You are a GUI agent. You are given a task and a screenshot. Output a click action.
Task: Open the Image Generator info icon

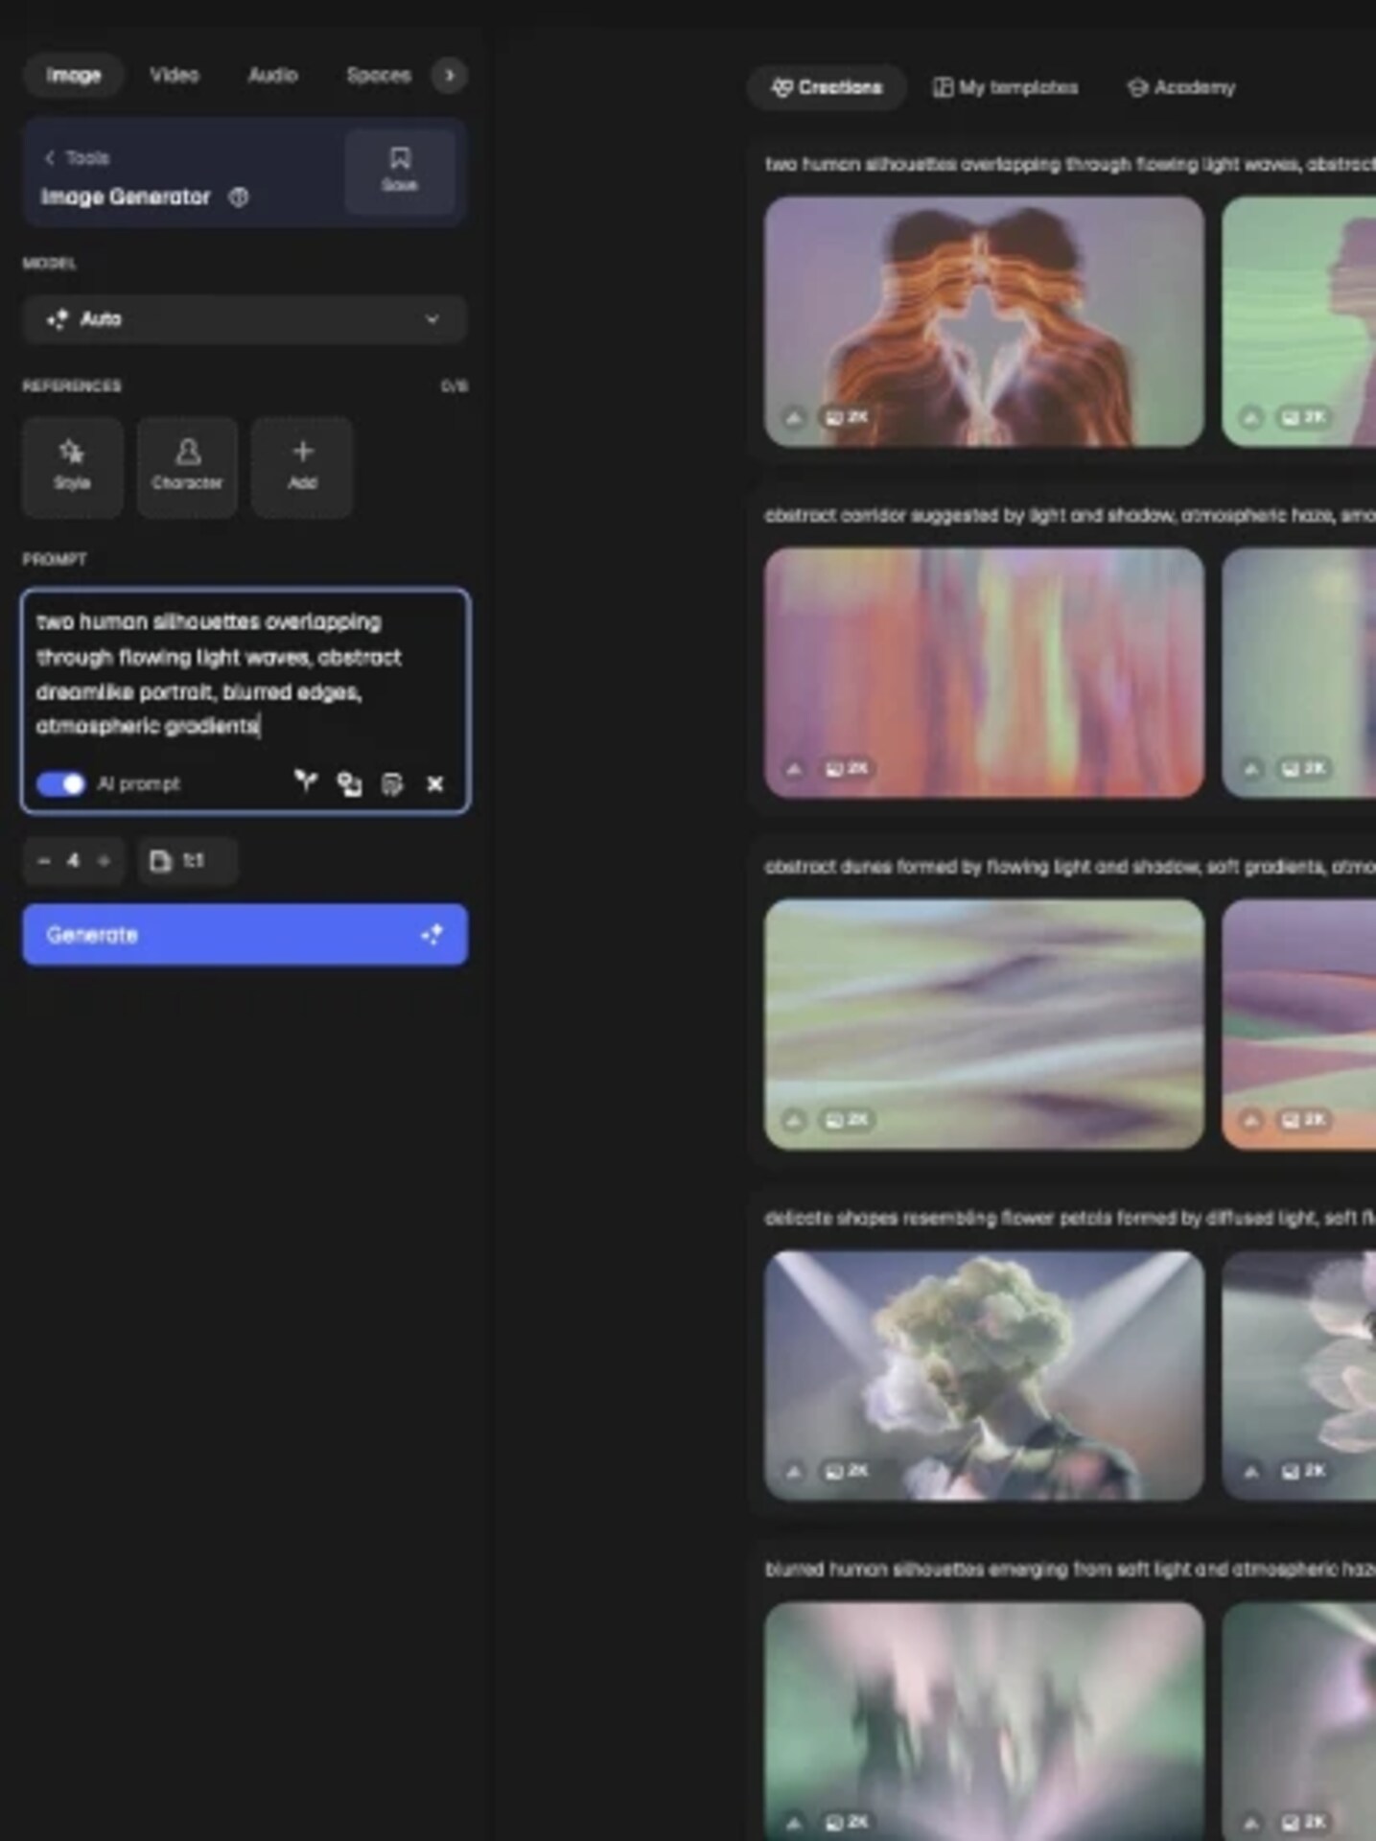click(x=239, y=197)
